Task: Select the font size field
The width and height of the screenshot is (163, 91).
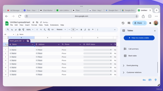Action: coord(73,30)
